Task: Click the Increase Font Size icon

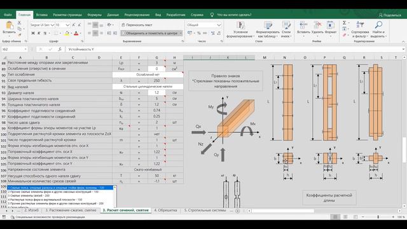Action: point(74,25)
